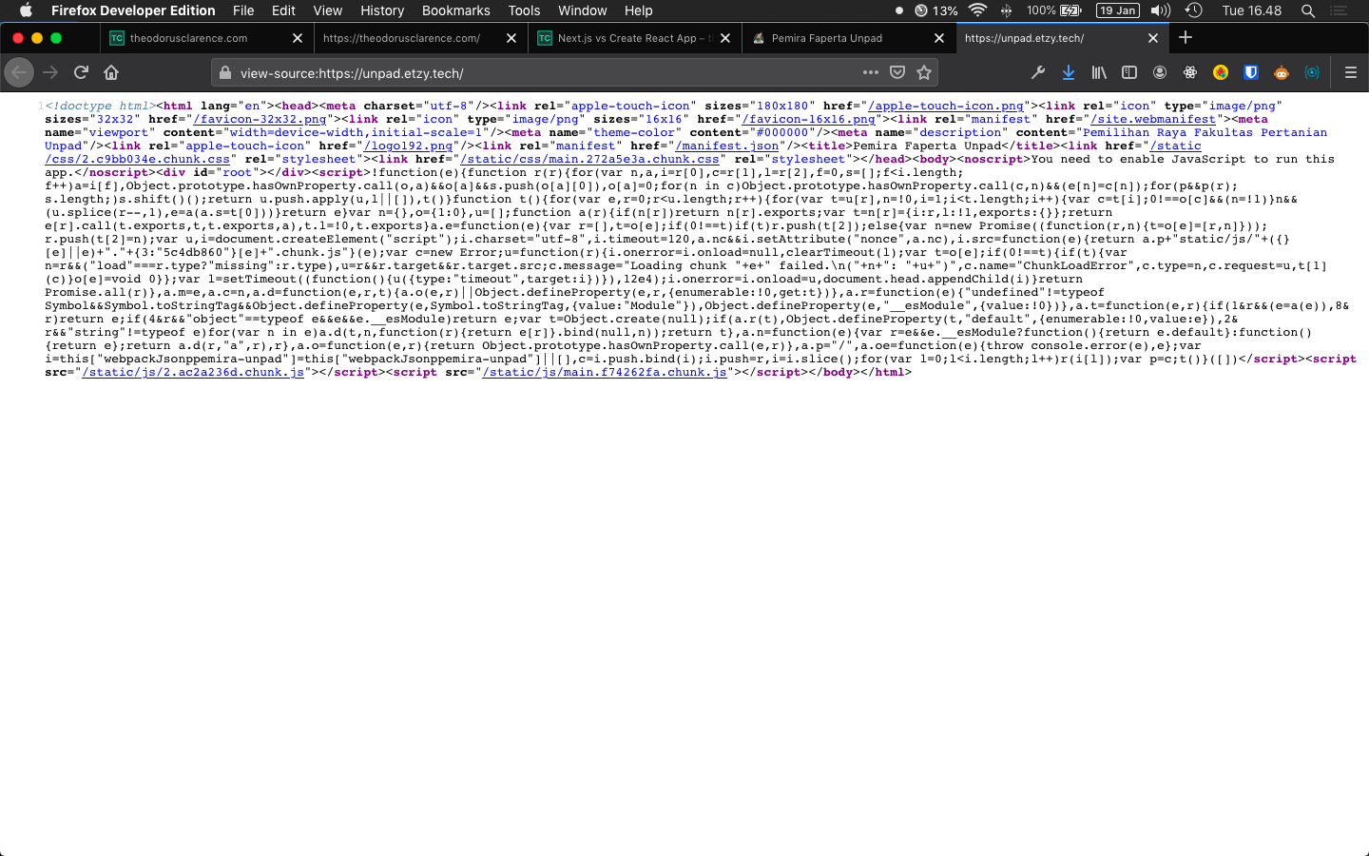Image resolution: width=1369 pixels, height=856 pixels.
Task: Open the Edit menu
Action: 283,10
